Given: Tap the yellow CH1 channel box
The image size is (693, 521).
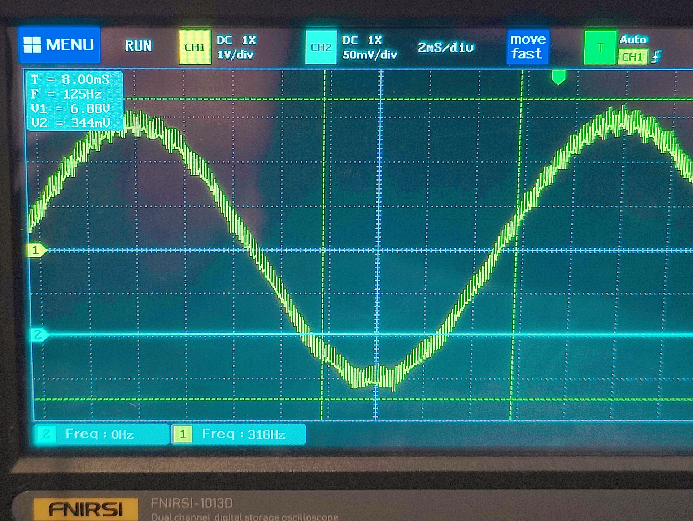Looking at the screenshot, I should point(195,47).
